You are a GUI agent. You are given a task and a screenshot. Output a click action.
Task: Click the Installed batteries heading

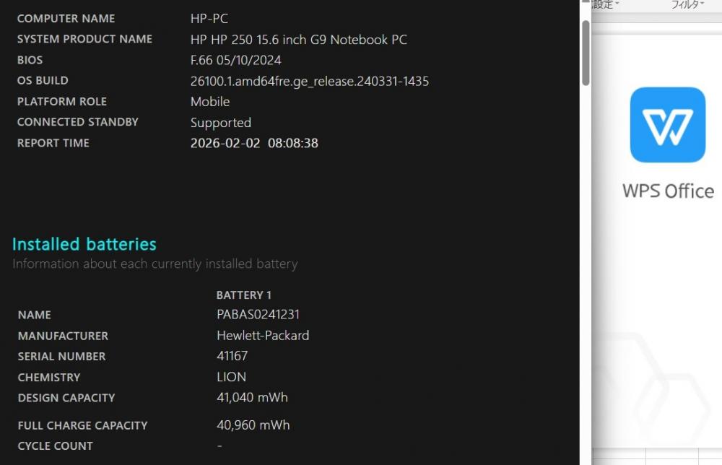[x=84, y=244]
